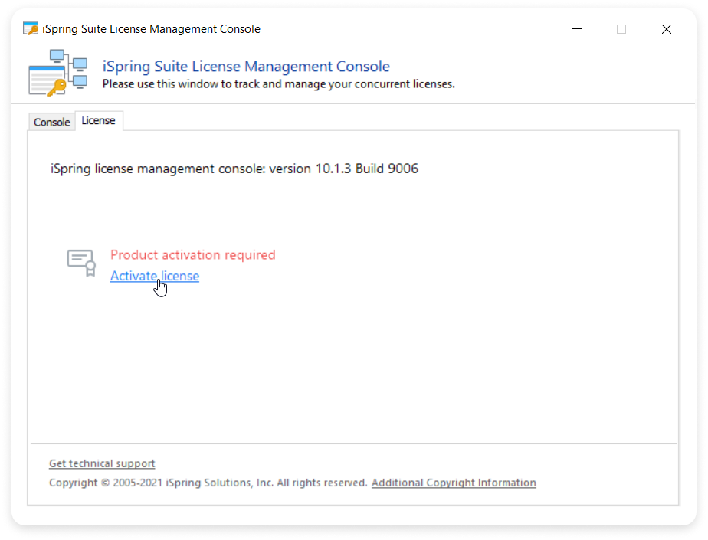The width and height of the screenshot is (708, 540).
Task: Open Get technical support link
Action: [x=102, y=463]
